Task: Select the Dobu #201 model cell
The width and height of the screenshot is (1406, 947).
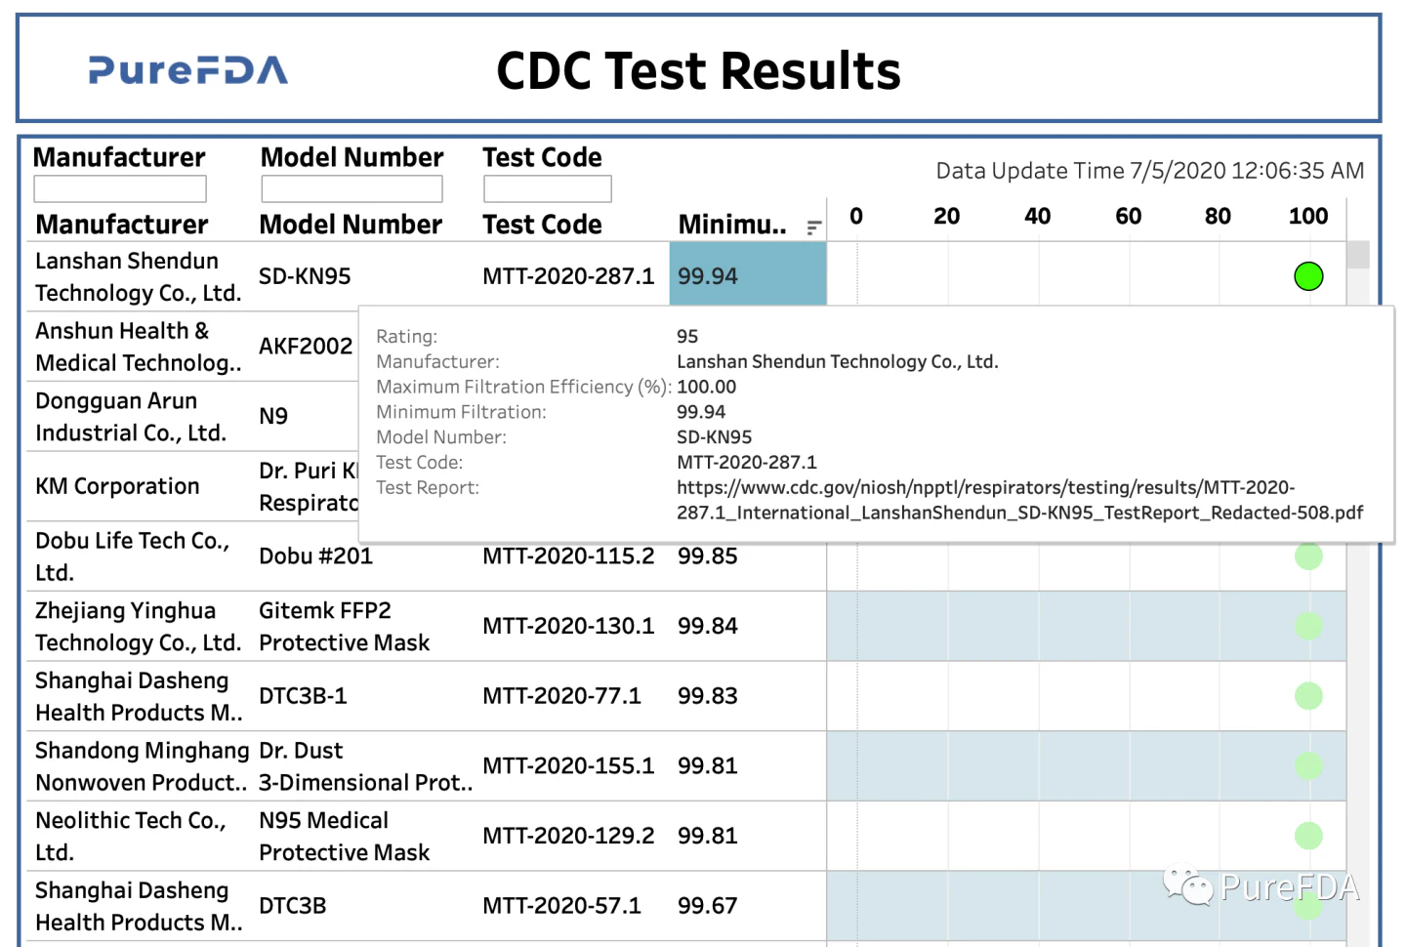Action: [315, 556]
